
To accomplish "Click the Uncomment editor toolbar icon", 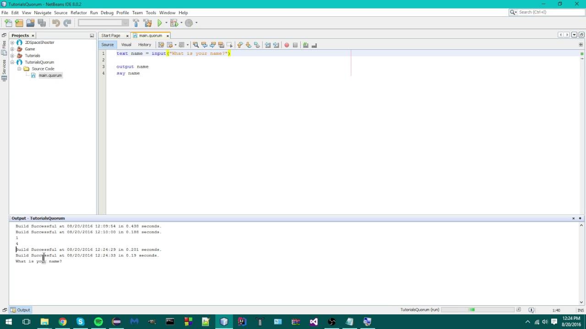I will [x=314, y=45].
